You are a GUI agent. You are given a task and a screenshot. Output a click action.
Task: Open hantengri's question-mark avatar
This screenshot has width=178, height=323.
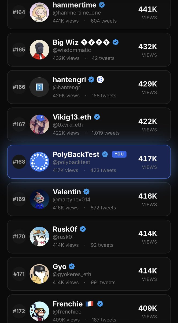(39, 87)
